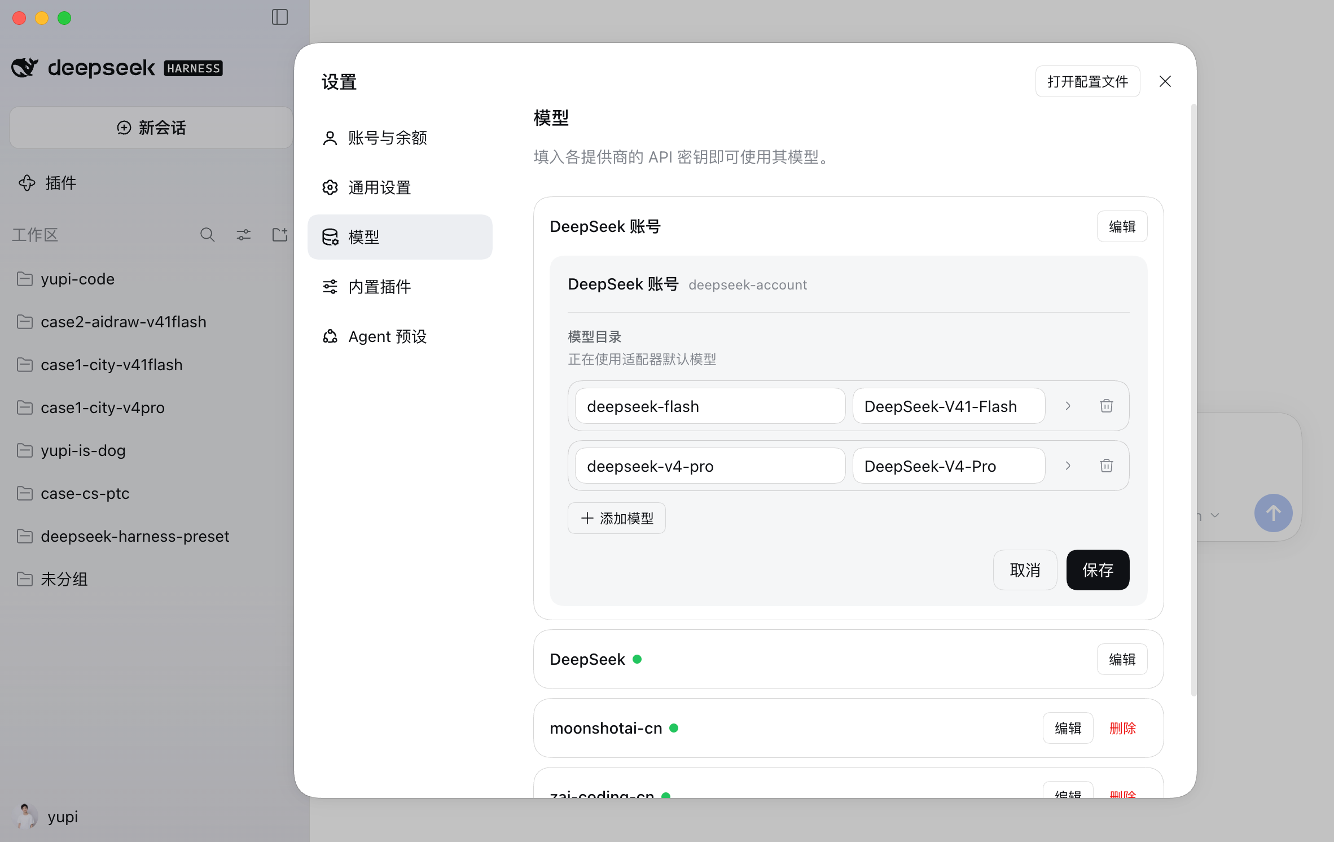Edit the deepseek-flash model ID field
Viewport: 1334px width, 842px height.
point(710,406)
